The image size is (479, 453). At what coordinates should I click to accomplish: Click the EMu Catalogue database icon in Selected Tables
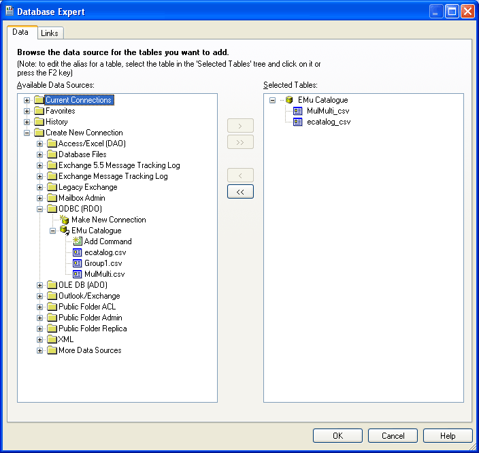click(x=289, y=100)
